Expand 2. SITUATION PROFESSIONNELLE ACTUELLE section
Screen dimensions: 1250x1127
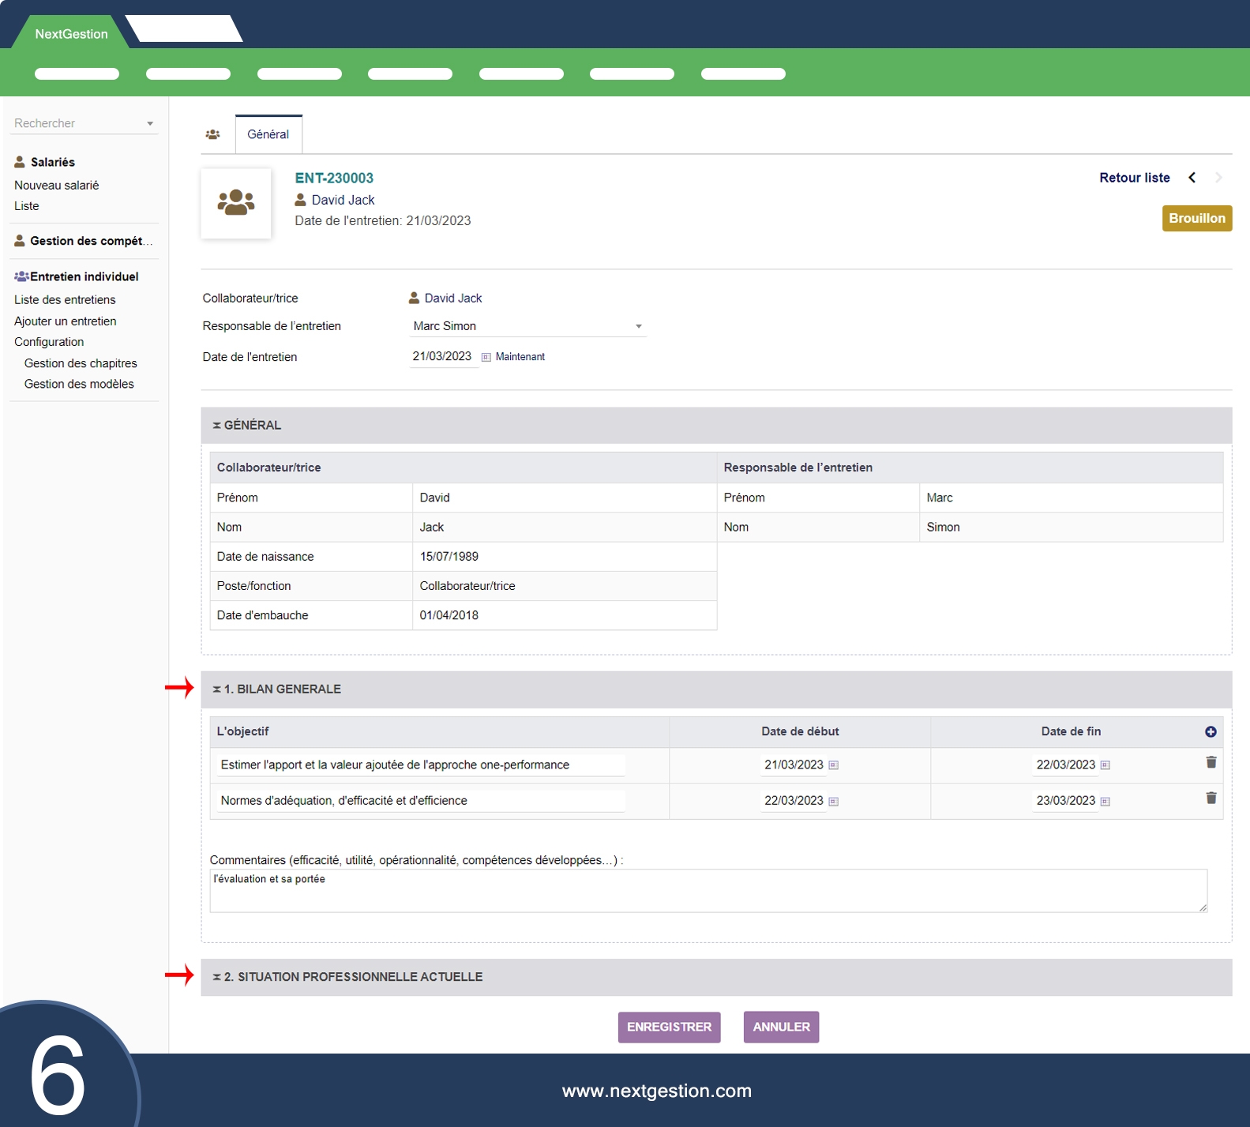pos(347,977)
